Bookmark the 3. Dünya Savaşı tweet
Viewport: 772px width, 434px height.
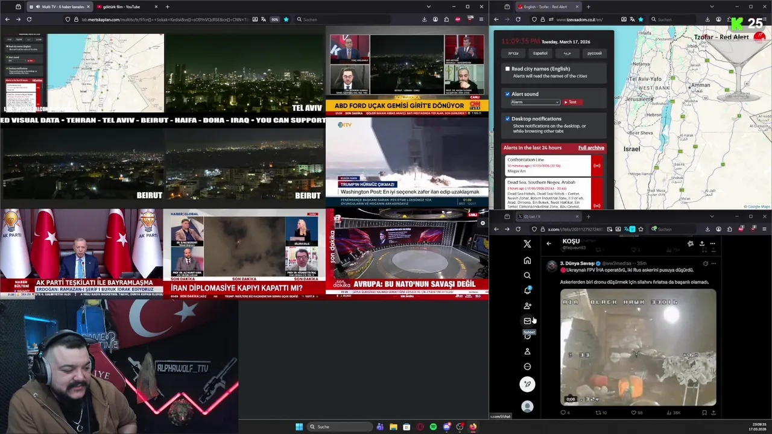(704, 413)
